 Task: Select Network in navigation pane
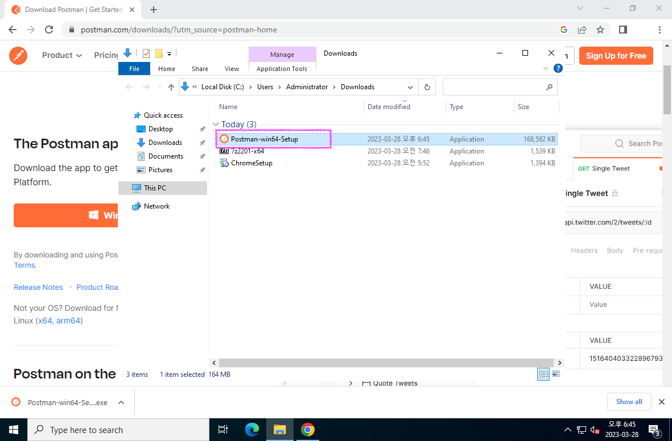click(x=156, y=206)
